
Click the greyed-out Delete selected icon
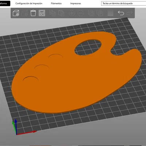pyautogui.click(x=24, y=13)
